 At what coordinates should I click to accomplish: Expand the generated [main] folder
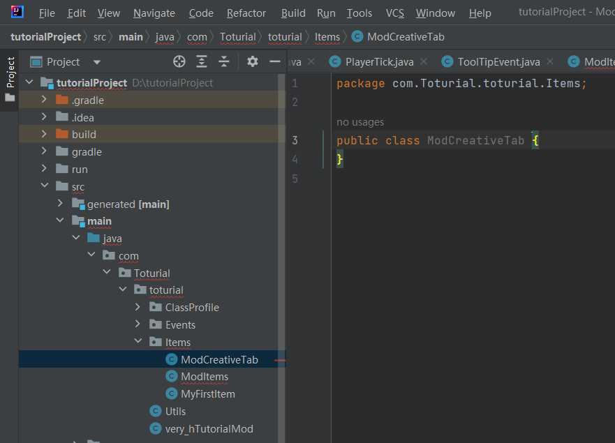point(60,203)
